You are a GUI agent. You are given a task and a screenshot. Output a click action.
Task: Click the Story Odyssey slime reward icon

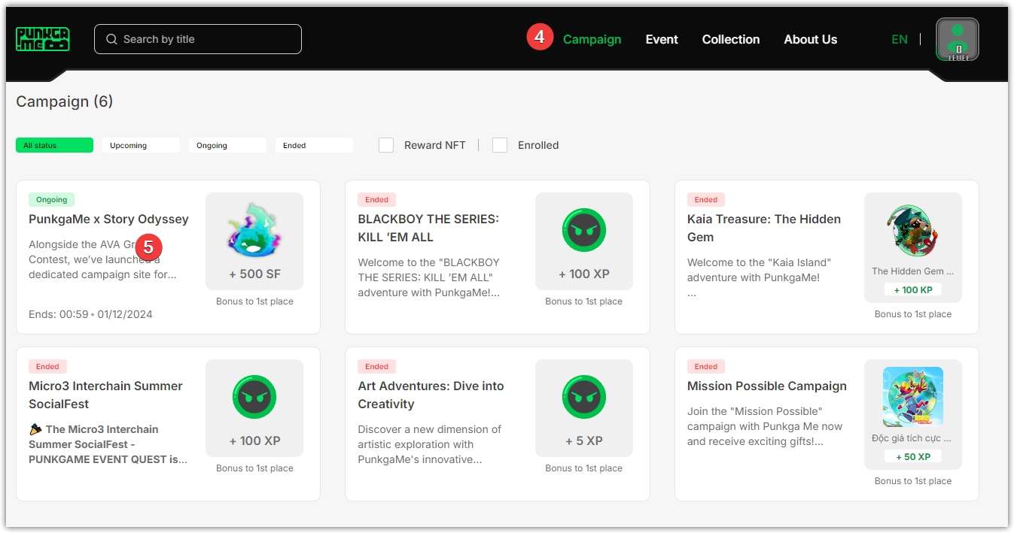[254, 231]
